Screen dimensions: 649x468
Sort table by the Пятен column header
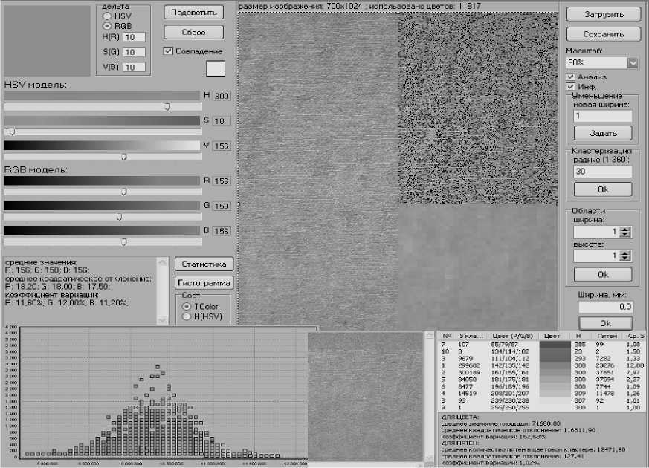coord(607,336)
